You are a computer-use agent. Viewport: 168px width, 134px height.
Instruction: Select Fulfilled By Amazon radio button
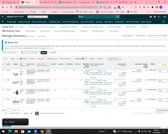point(88,59)
